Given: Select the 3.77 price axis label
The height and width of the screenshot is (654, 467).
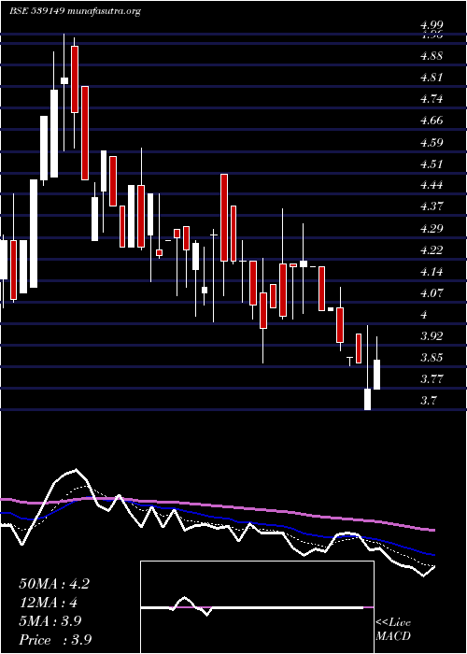Looking at the screenshot, I should click(x=432, y=379).
